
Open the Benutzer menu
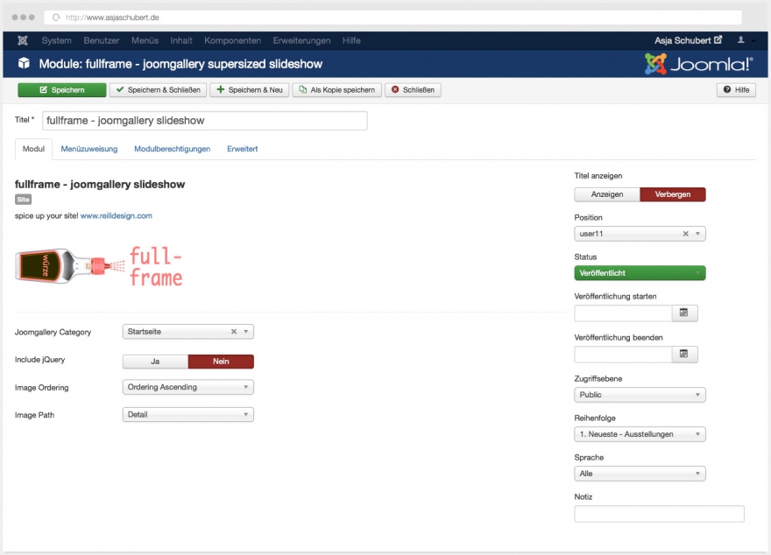point(102,40)
